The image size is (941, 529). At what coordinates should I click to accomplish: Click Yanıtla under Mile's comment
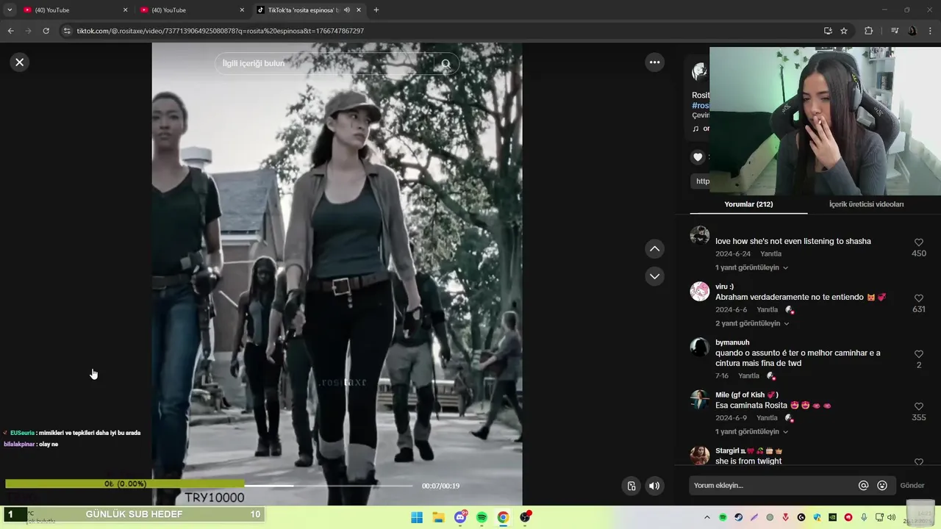(x=767, y=418)
